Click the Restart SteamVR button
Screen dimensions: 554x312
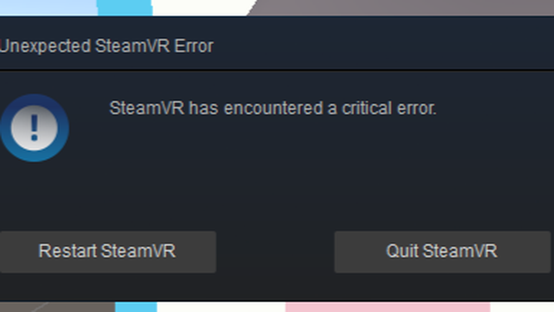108,252
